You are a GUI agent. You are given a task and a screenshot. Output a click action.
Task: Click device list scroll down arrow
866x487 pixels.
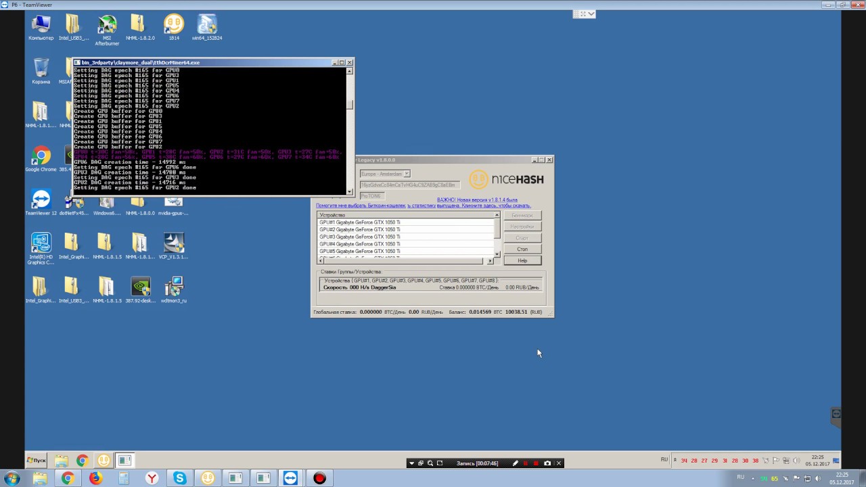tap(497, 254)
